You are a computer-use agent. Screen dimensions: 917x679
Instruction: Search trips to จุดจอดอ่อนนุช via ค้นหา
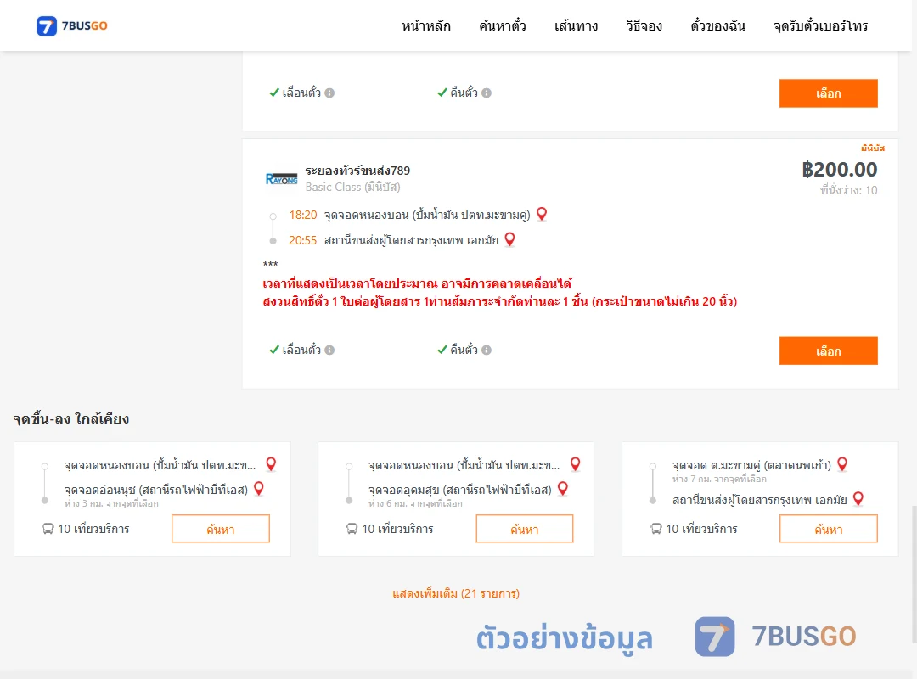point(221,529)
